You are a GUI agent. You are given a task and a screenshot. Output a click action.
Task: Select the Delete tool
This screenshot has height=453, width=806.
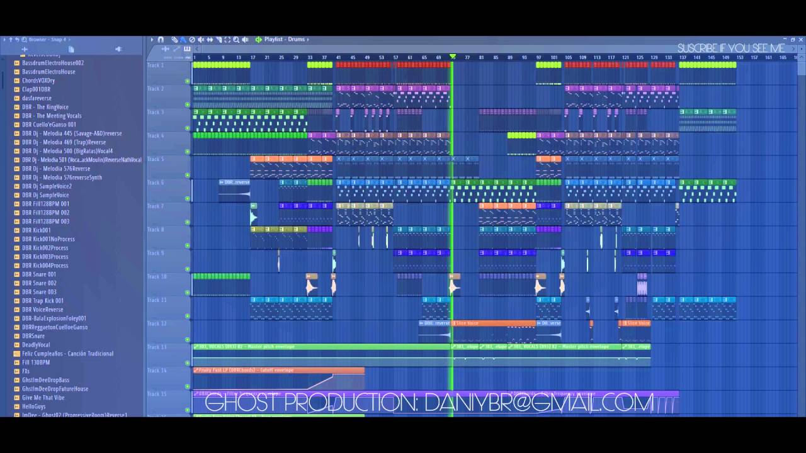(x=192, y=40)
